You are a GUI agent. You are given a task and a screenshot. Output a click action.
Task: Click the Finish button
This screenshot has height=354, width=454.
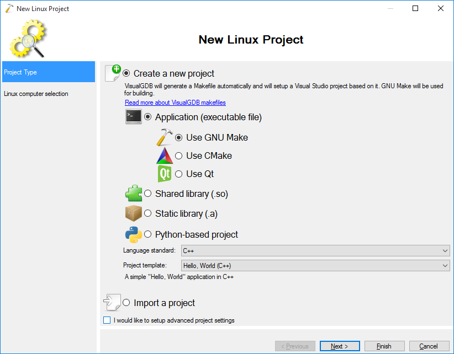384,346
